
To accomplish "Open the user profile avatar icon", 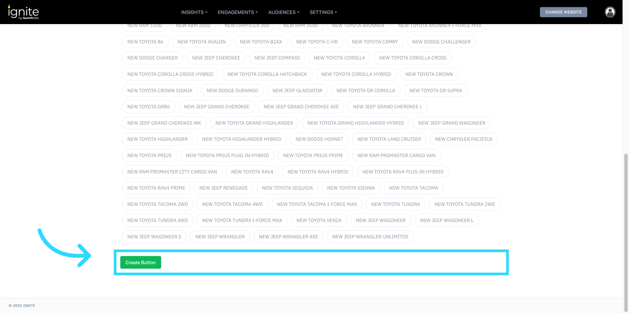I will tap(610, 12).
